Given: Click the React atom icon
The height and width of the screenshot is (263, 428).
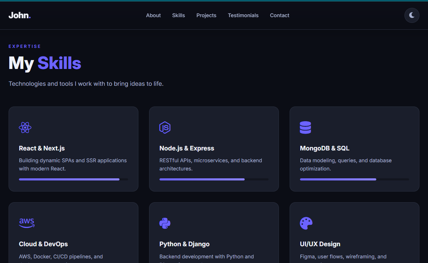Looking at the screenshot, I should pos(25,128).
